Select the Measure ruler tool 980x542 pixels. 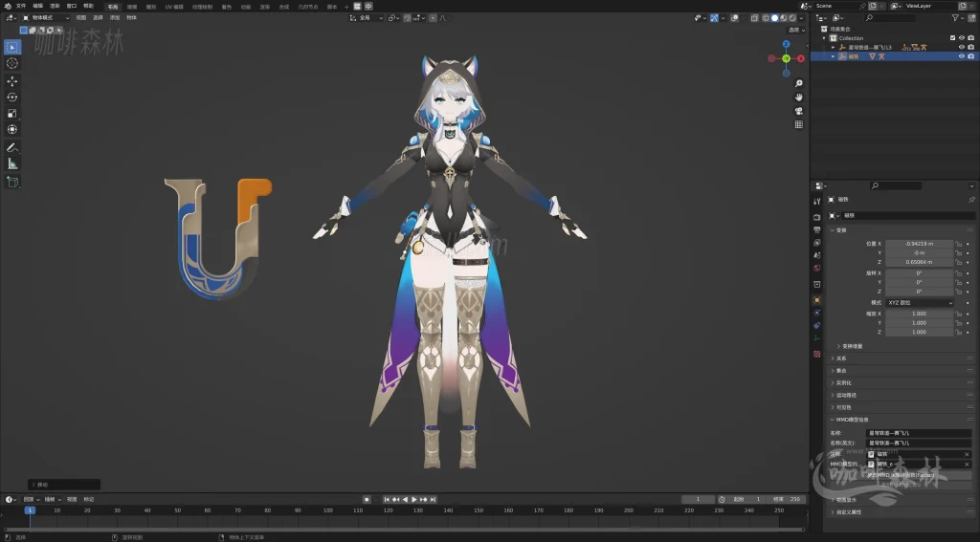click(11, 163)
